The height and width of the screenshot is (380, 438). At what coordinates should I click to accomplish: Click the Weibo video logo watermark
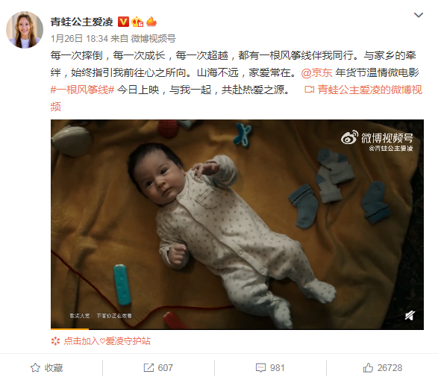pos(377,140)
